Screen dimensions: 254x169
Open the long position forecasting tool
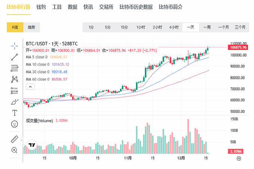tap(15, 90)
